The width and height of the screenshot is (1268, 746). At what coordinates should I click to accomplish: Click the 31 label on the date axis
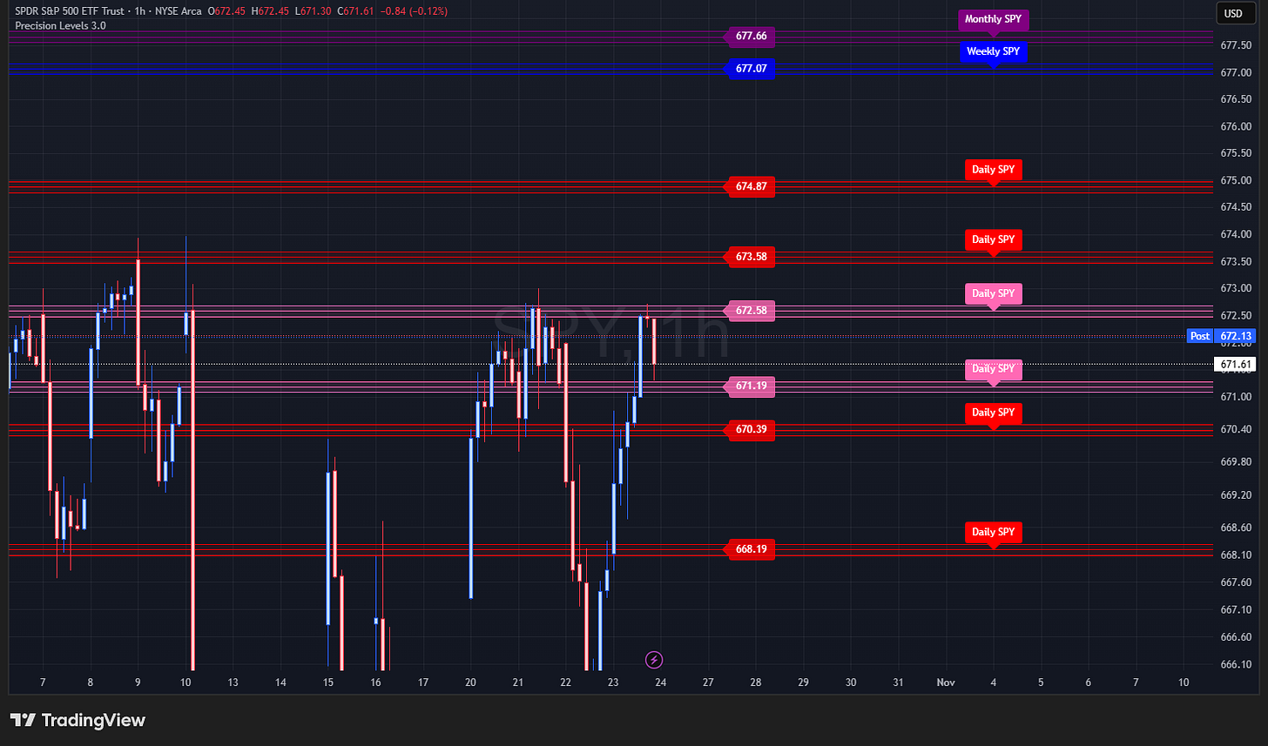click(898, 683)
